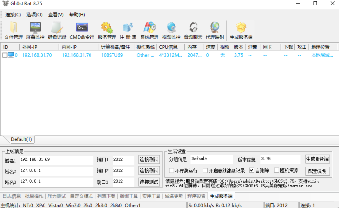Click the 分组信息 field containing Default

tap(212, 159)
